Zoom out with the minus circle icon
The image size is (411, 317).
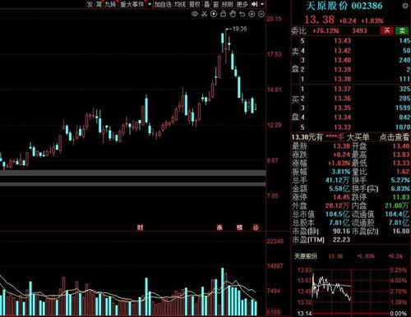coord(261,14)
